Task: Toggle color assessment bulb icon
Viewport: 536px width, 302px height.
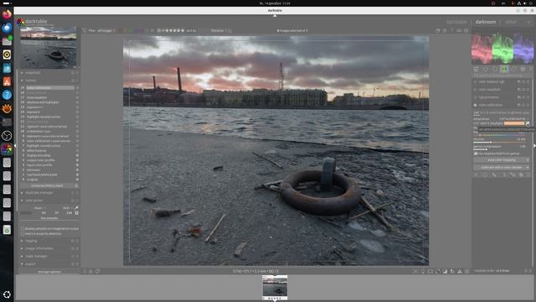Action: 423,271
